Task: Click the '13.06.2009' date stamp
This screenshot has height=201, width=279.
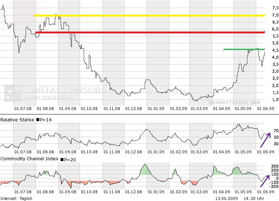Action: pyautogui.click(x=227, y=198)
